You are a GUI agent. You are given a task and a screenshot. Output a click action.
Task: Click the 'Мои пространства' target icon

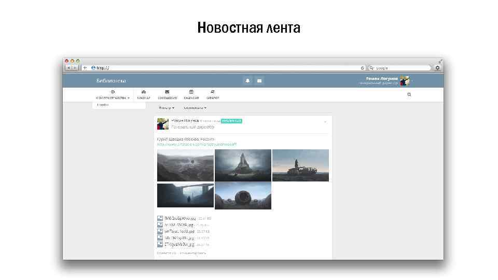point(113,92)
